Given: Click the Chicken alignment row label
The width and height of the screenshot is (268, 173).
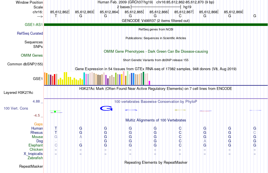Looking at the screenshot, I should pyautogui.click(x=36, y=149).
